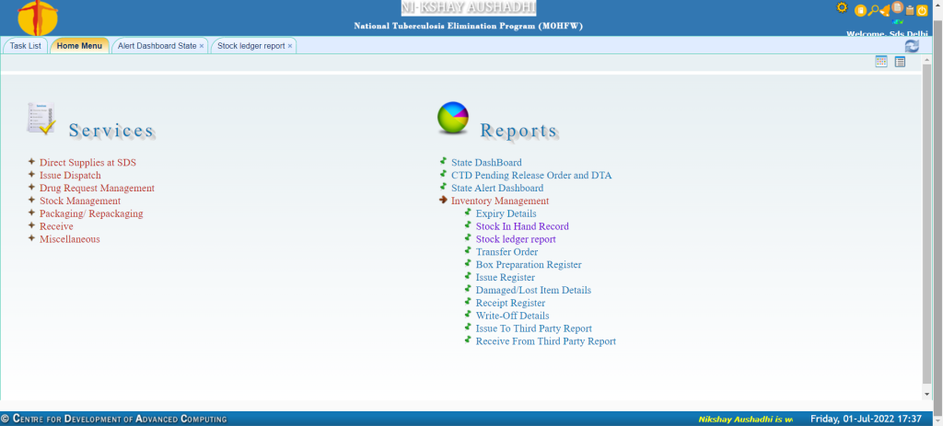
Task: Expand the Miscellaneous section
Action: [70, 239]
